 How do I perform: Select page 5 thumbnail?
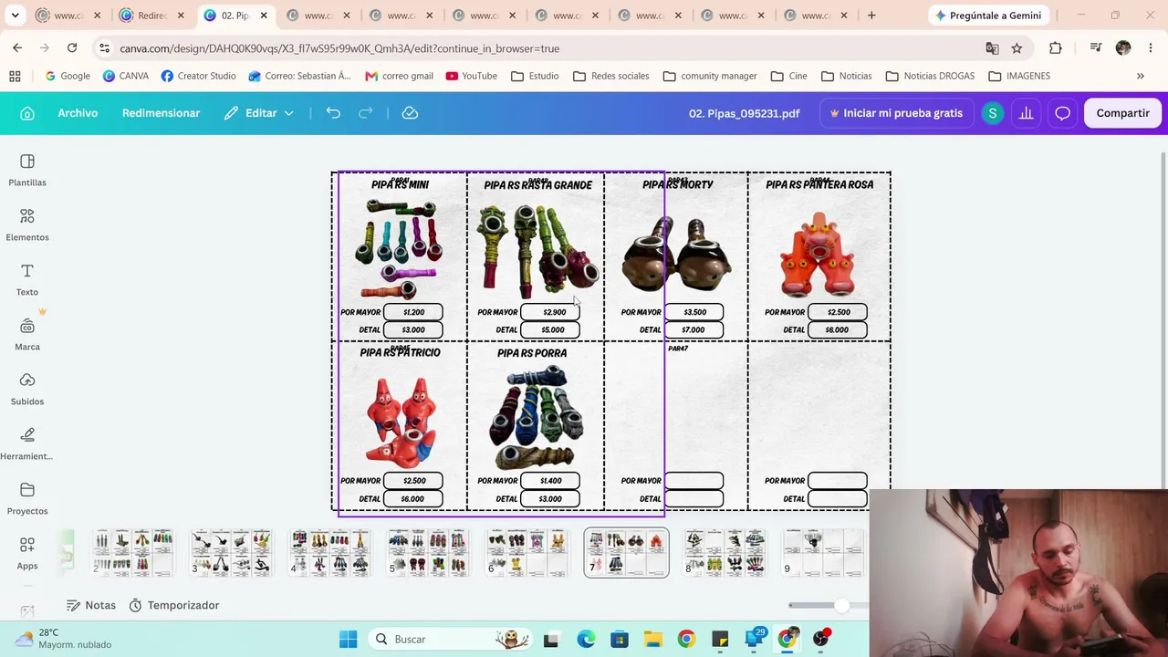pos(428,553)
